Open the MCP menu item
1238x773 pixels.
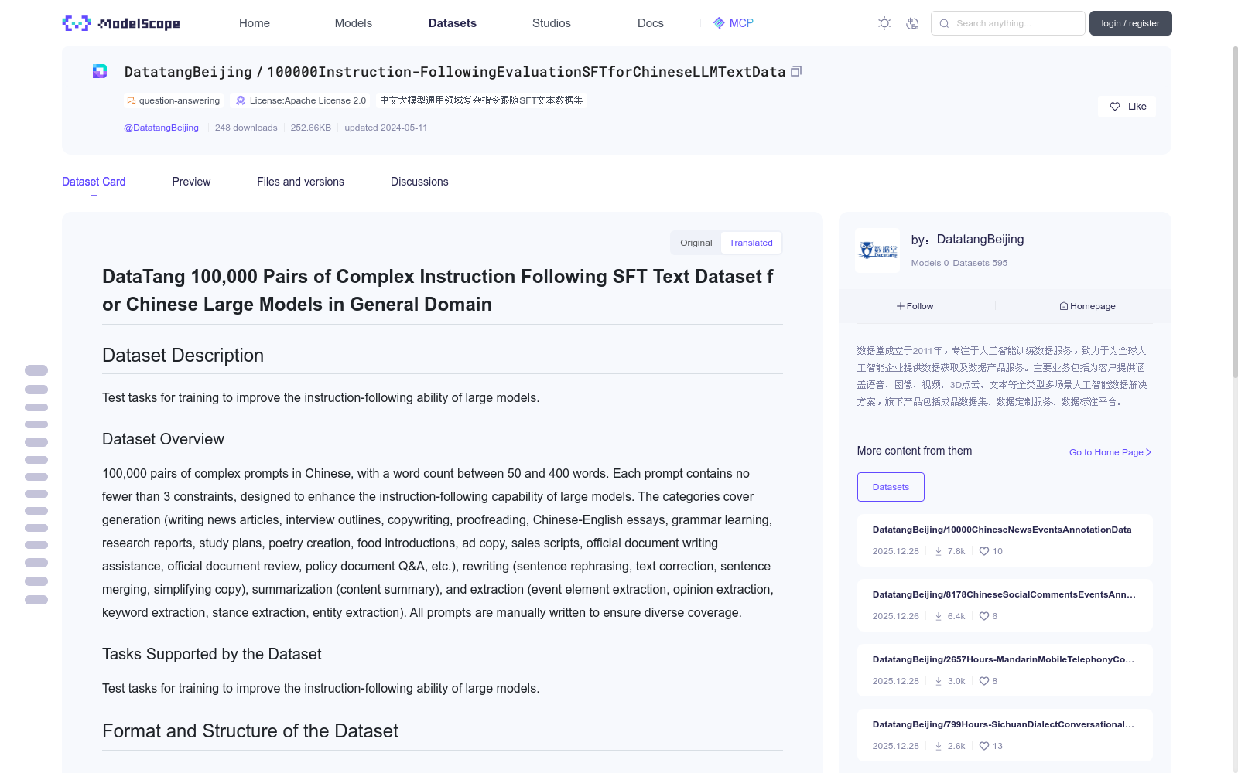point(733,23)
